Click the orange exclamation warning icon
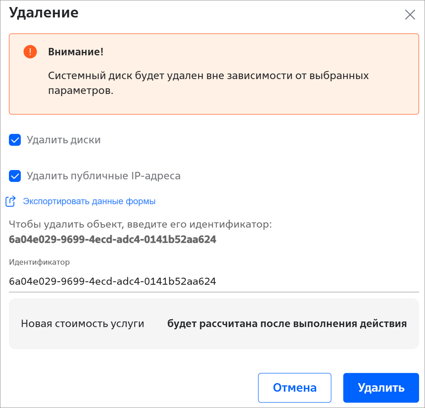 click(30, 52)
